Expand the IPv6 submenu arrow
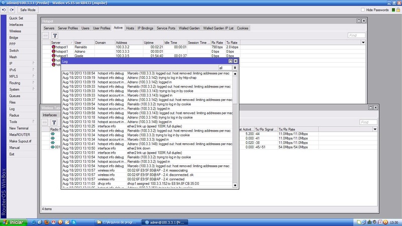 [33, 70]
